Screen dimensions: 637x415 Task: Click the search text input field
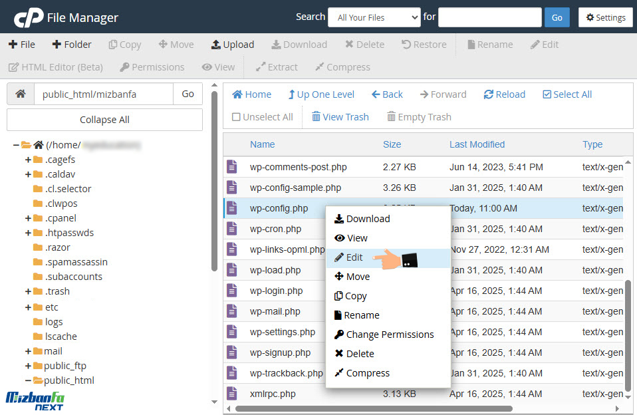click(x=489, y=17)
